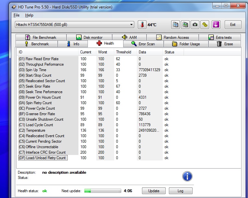Click the 786436 data value
248x198 pixels.
145,114
